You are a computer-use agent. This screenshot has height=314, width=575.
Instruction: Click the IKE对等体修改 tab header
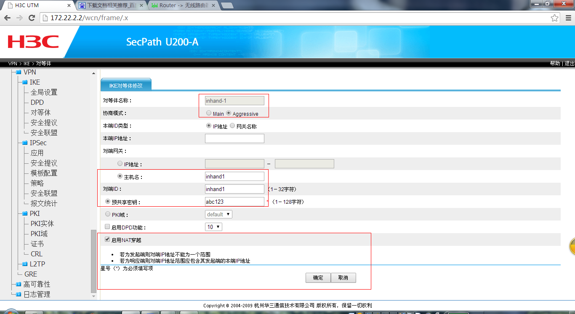126,85
